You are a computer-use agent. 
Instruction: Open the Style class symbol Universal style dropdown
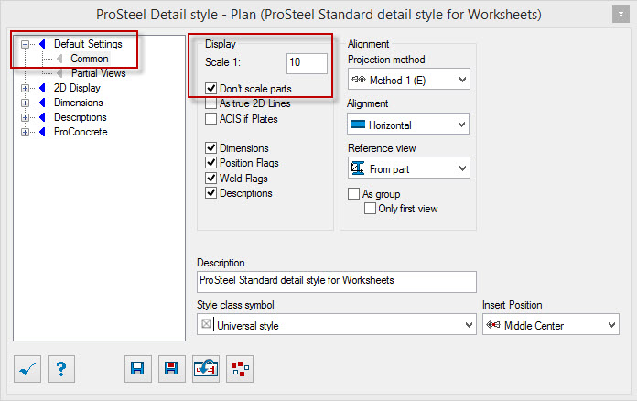click(x=337, y=325)
